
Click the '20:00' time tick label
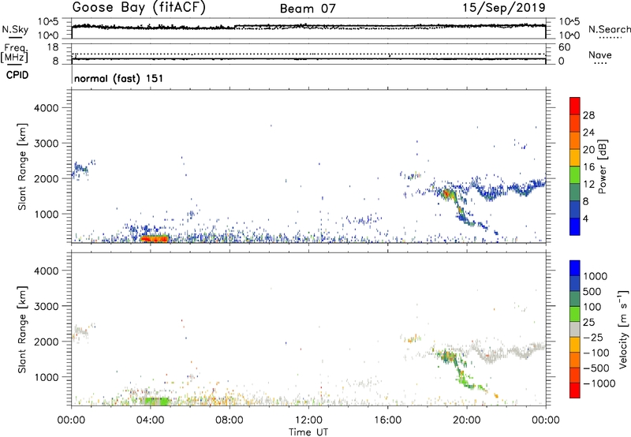(x=467, y=420)
